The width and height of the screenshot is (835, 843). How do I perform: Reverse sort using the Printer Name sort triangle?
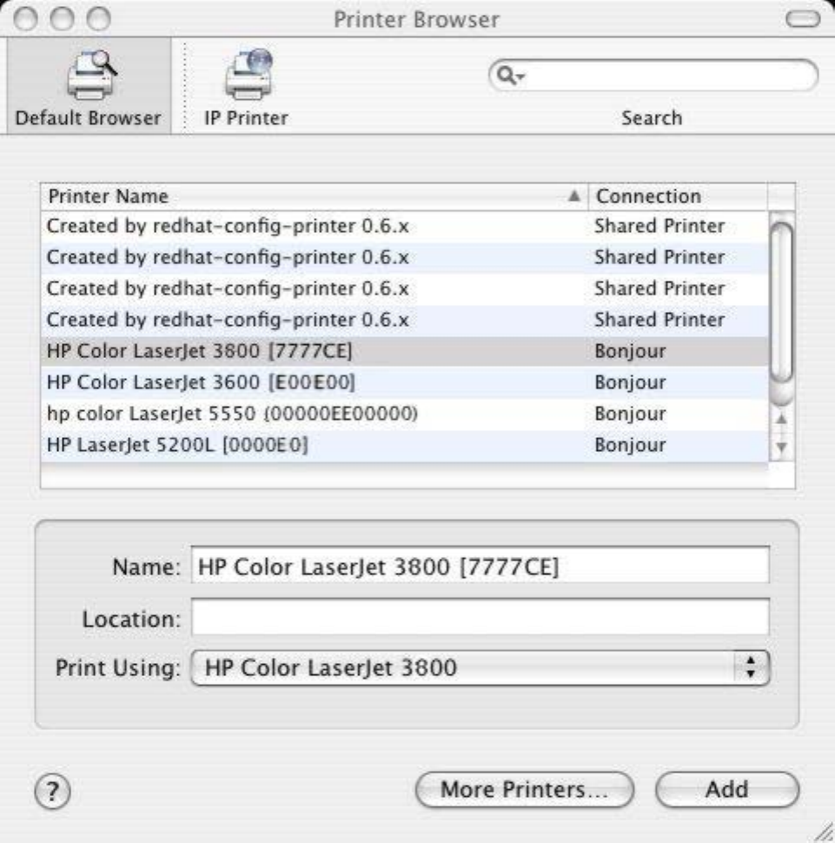(x=574, y=196)
